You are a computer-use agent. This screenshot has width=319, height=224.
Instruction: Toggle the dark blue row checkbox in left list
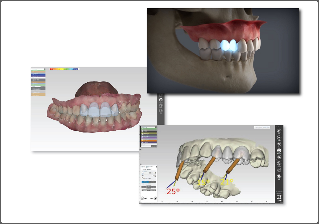coord(33,75)
